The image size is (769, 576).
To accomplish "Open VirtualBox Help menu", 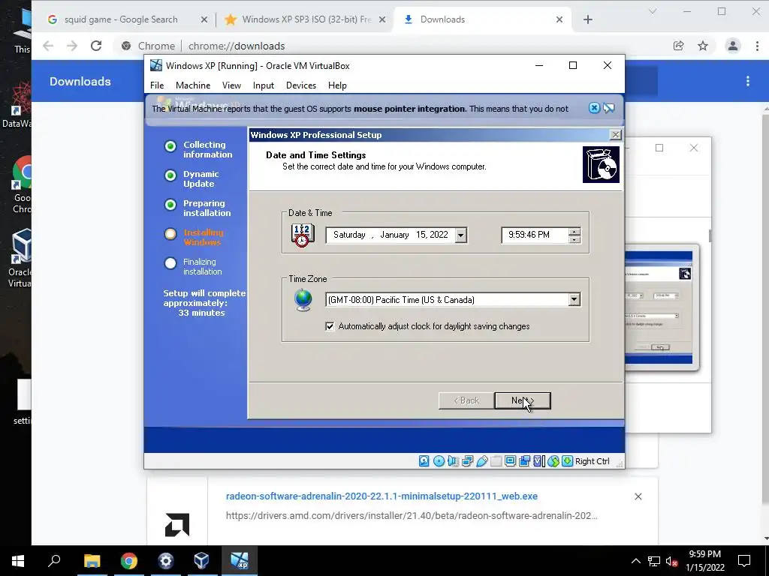I will coord(337,85).
